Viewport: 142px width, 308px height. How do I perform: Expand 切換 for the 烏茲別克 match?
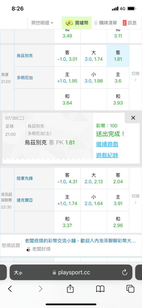(x=136, y=77)
